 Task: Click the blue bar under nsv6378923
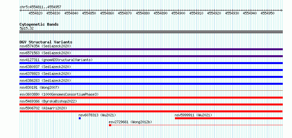coord(151,77)
